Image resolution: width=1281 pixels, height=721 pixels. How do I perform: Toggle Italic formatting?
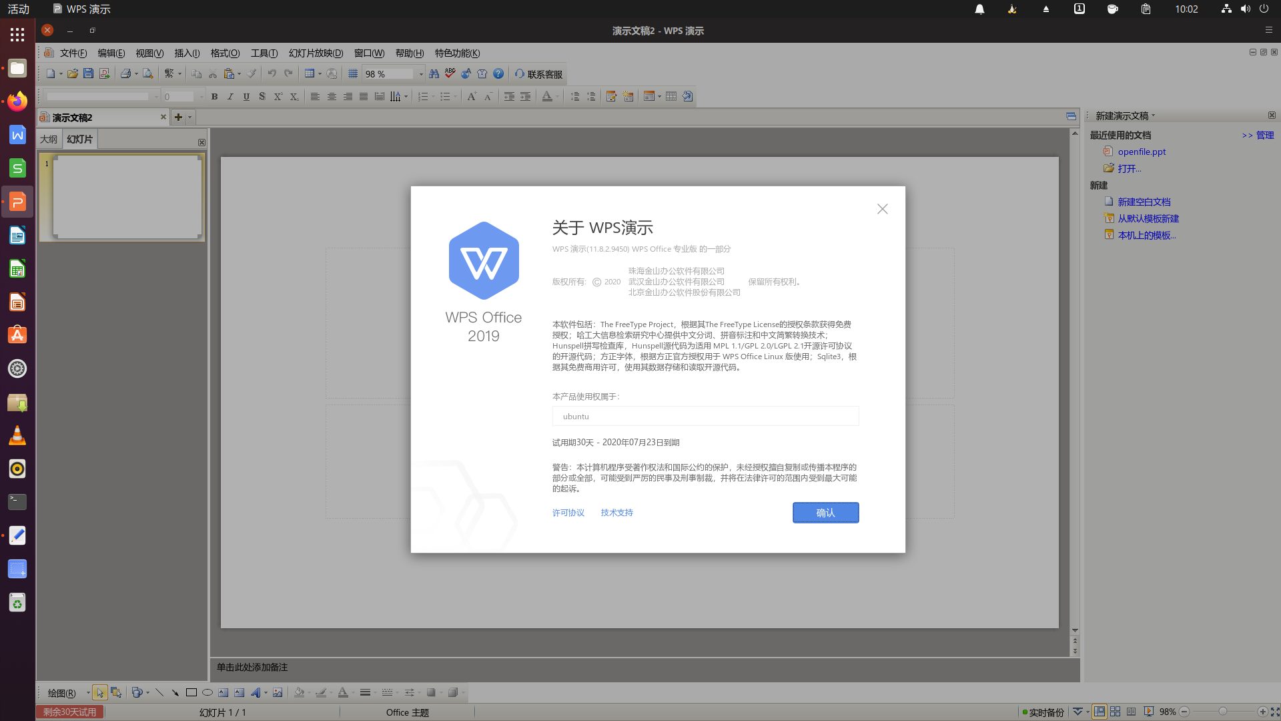pos(231,97)
